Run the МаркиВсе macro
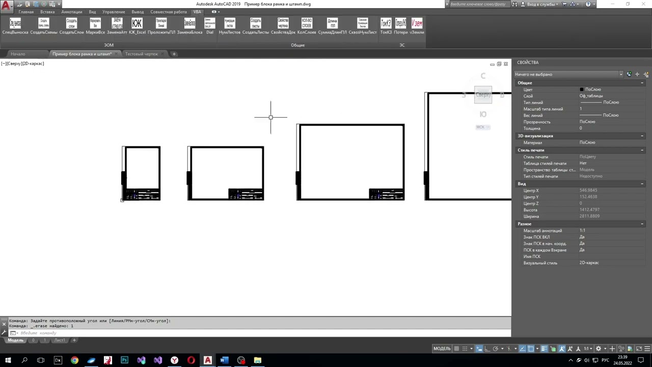 (x=95, y=27)
